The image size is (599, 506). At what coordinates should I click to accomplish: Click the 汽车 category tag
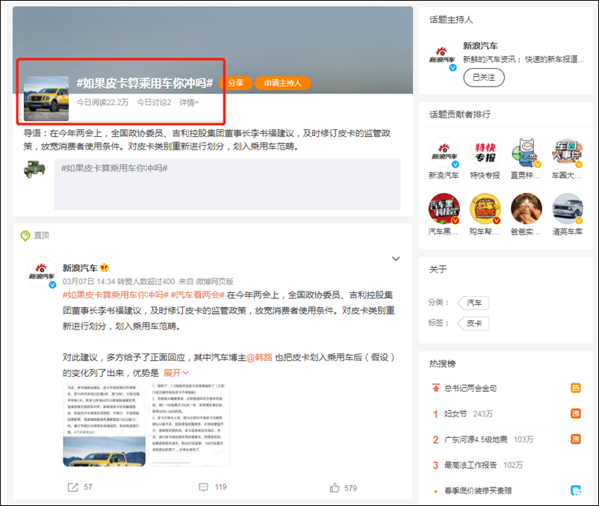click(474, 303)
